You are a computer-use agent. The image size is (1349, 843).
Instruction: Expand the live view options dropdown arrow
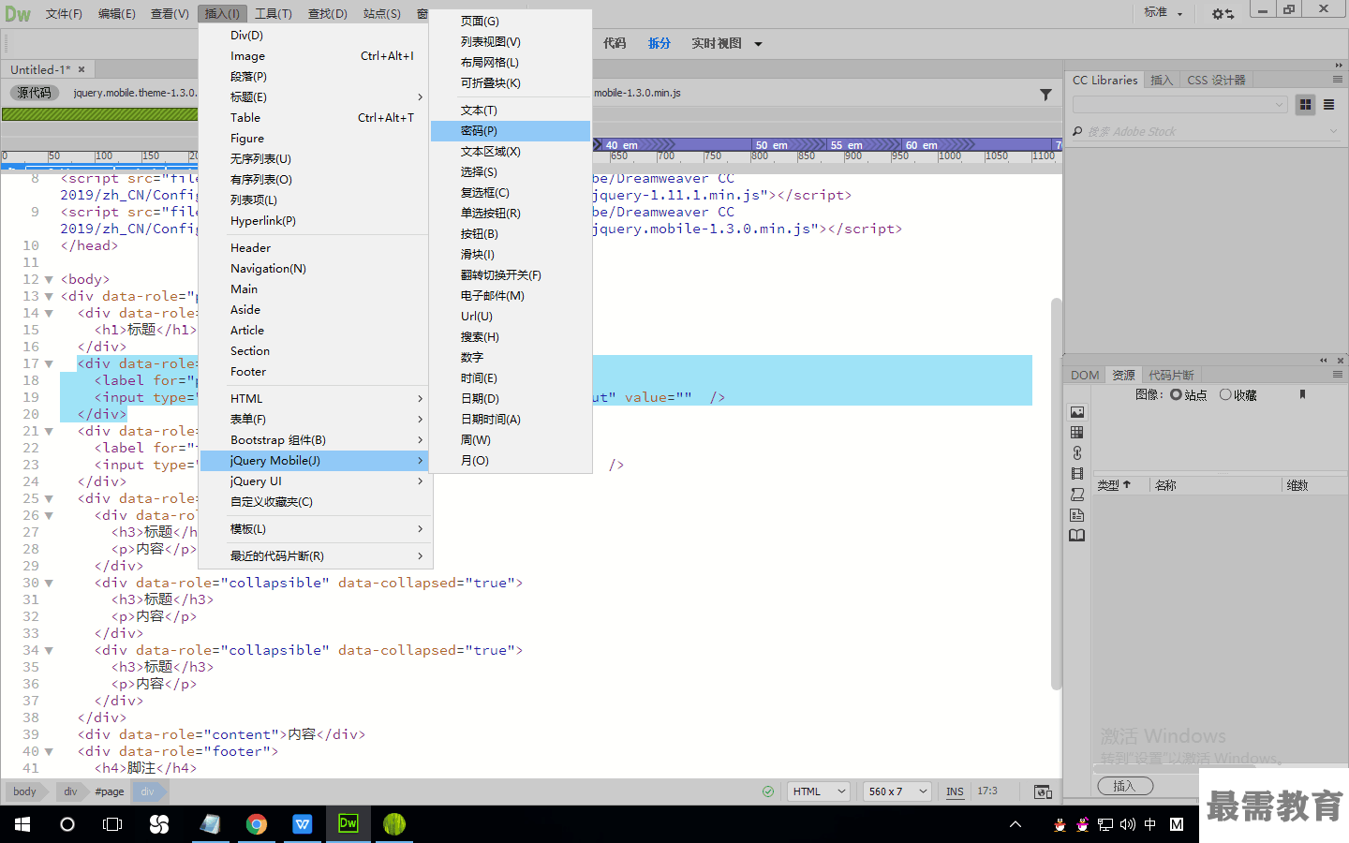click(x=758, y=44)
